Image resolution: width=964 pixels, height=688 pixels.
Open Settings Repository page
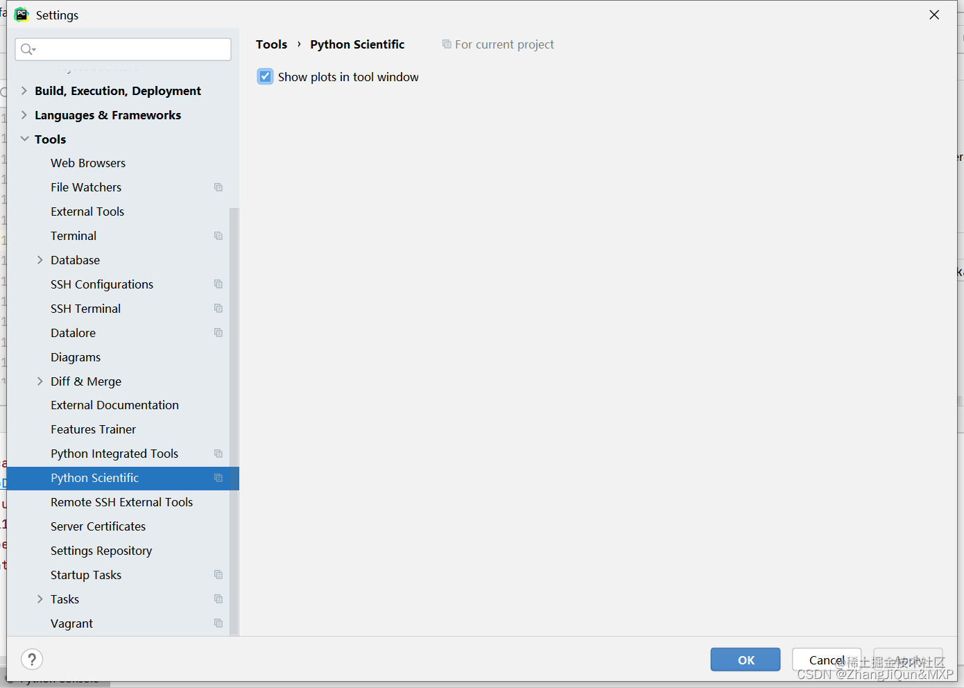101,551
